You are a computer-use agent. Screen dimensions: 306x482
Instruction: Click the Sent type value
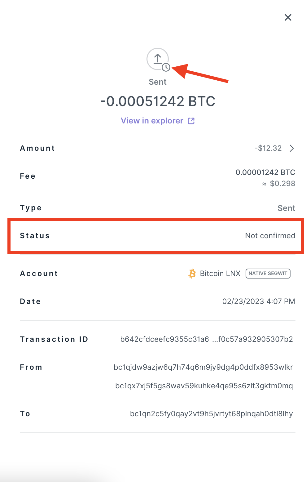click(x=286, y=208)
